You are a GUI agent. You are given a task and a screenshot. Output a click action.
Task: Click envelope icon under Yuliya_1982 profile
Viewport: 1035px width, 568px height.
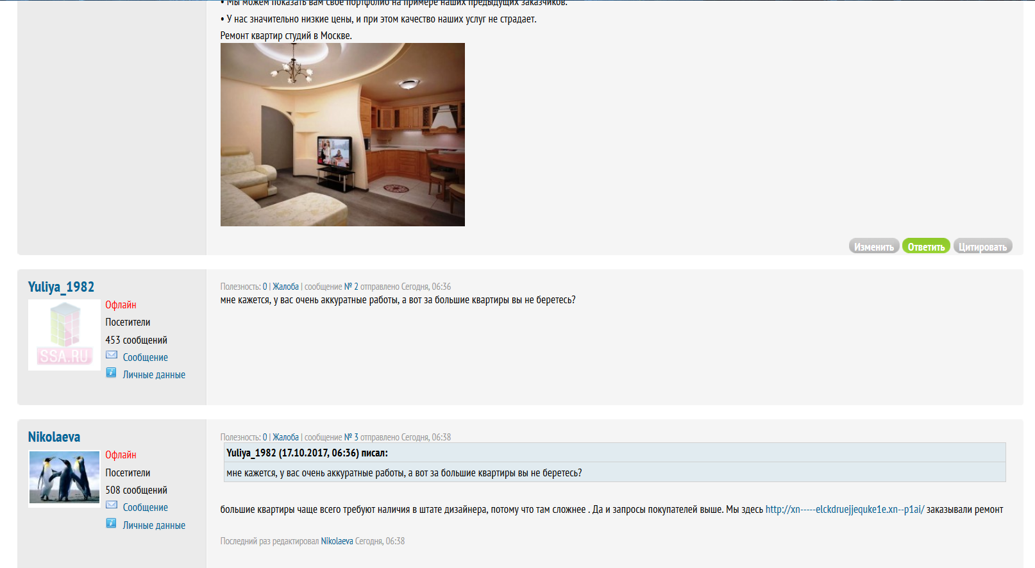click(112, 355)
